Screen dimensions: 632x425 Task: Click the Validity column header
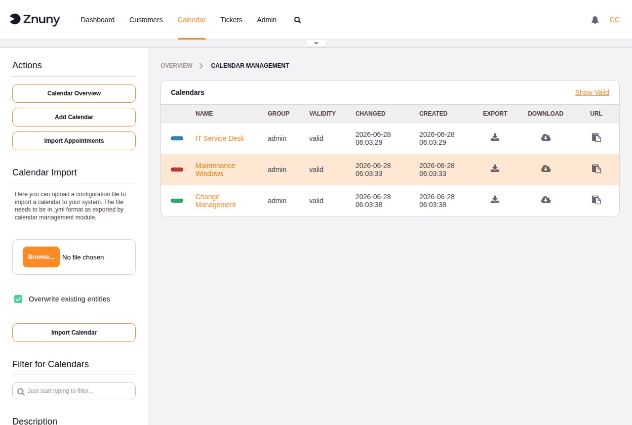322,114
